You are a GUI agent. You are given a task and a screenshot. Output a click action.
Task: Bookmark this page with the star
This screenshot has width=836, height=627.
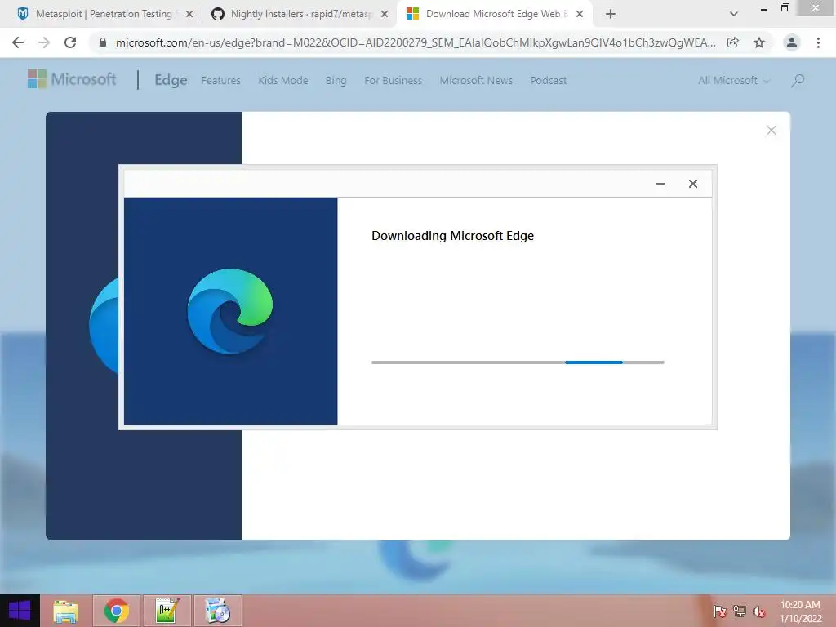pos(759,42)
